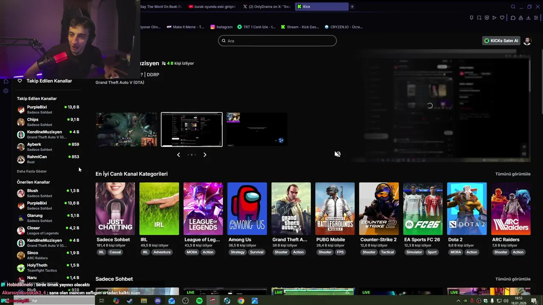Open Ayberk channel in followed list

click(48, 147)
